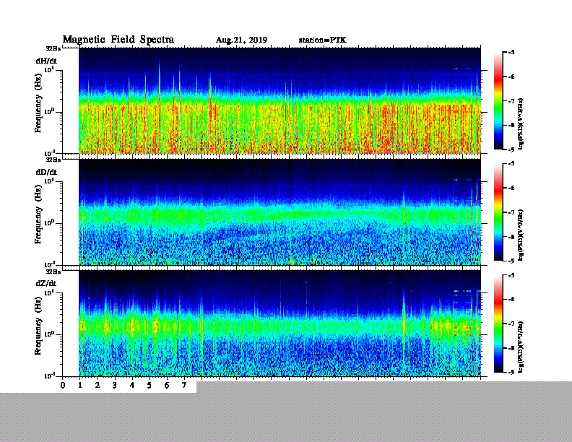The width and height of the screenshot is (572, 442).
Task: Click the "-7" value on dD/dt color scale
Action: pyautogui.click(x=511, y=212)
